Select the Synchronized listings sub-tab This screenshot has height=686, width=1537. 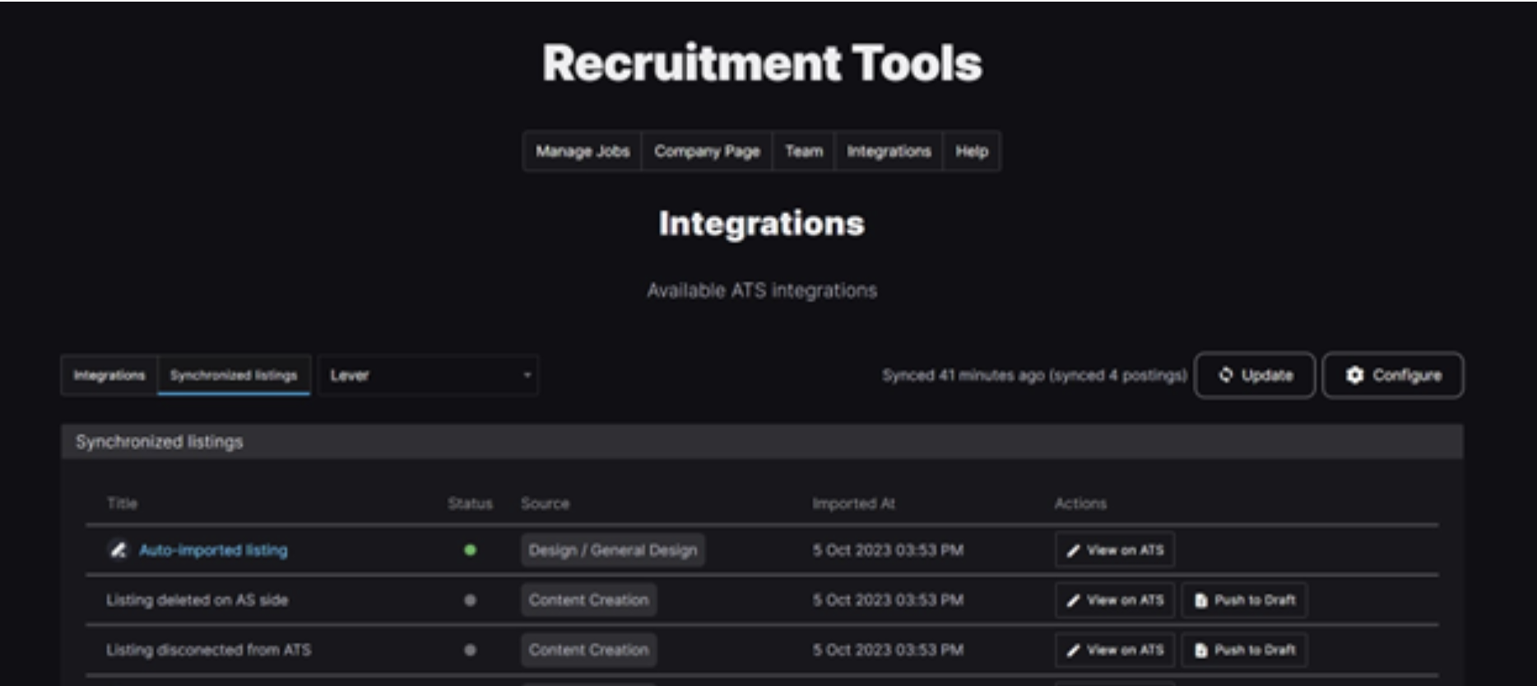click(x=234, y=375)
